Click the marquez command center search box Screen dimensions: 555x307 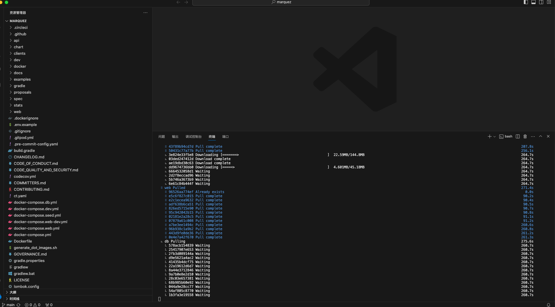click(281, 2)
